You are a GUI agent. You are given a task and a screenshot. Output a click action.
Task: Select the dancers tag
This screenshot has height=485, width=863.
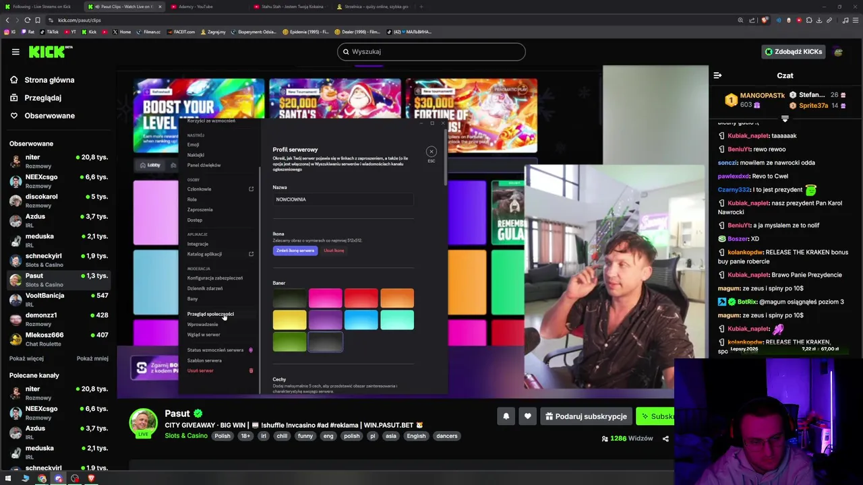(446, 436)
